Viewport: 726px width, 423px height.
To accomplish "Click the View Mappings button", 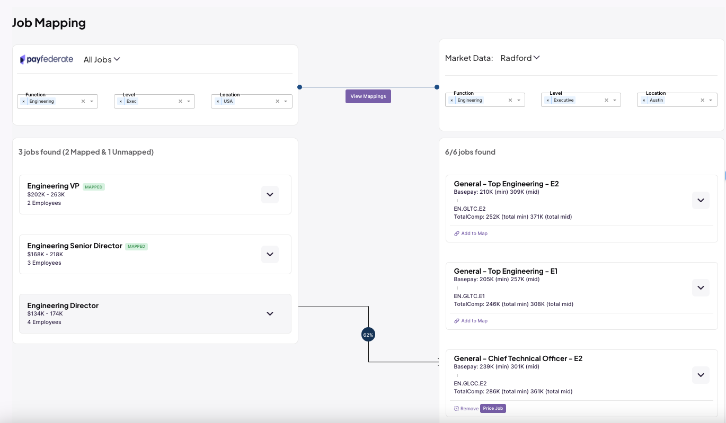I will 368,96.
